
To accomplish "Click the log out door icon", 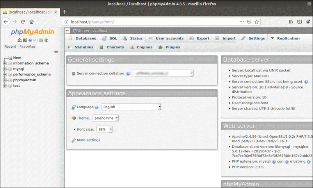I will pos(25,40).
